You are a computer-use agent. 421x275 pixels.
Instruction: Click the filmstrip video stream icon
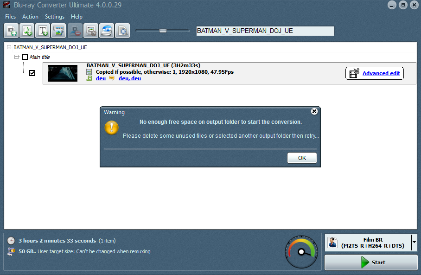click(x=89, y=72)
